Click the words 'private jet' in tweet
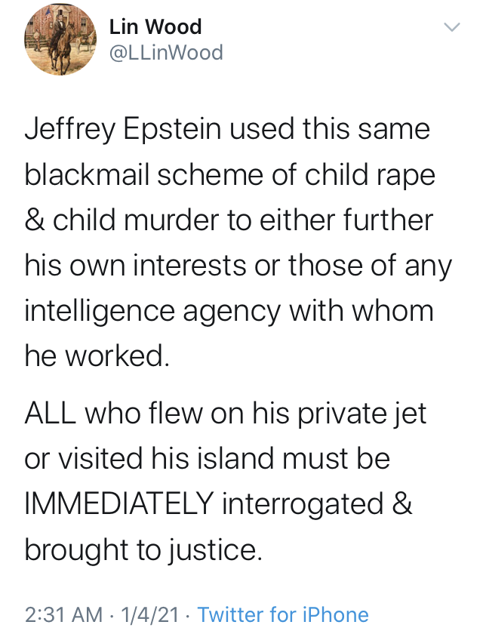This screenshot has height=631, width=483. click(361, 414)
